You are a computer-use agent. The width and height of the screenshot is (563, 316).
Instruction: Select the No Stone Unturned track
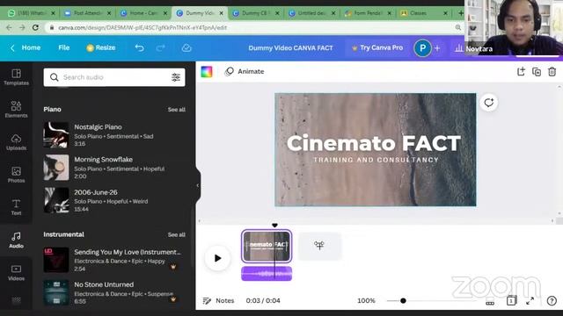(x=114, y=292)
